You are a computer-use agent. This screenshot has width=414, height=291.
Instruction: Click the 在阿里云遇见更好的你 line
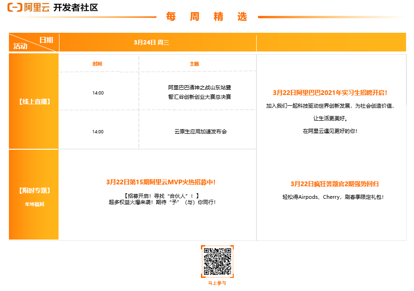pyautogui.click(x=330, y=131)
